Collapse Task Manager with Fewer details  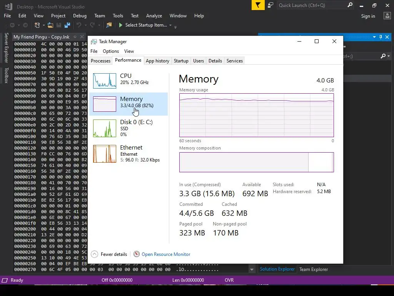(109, 254)
